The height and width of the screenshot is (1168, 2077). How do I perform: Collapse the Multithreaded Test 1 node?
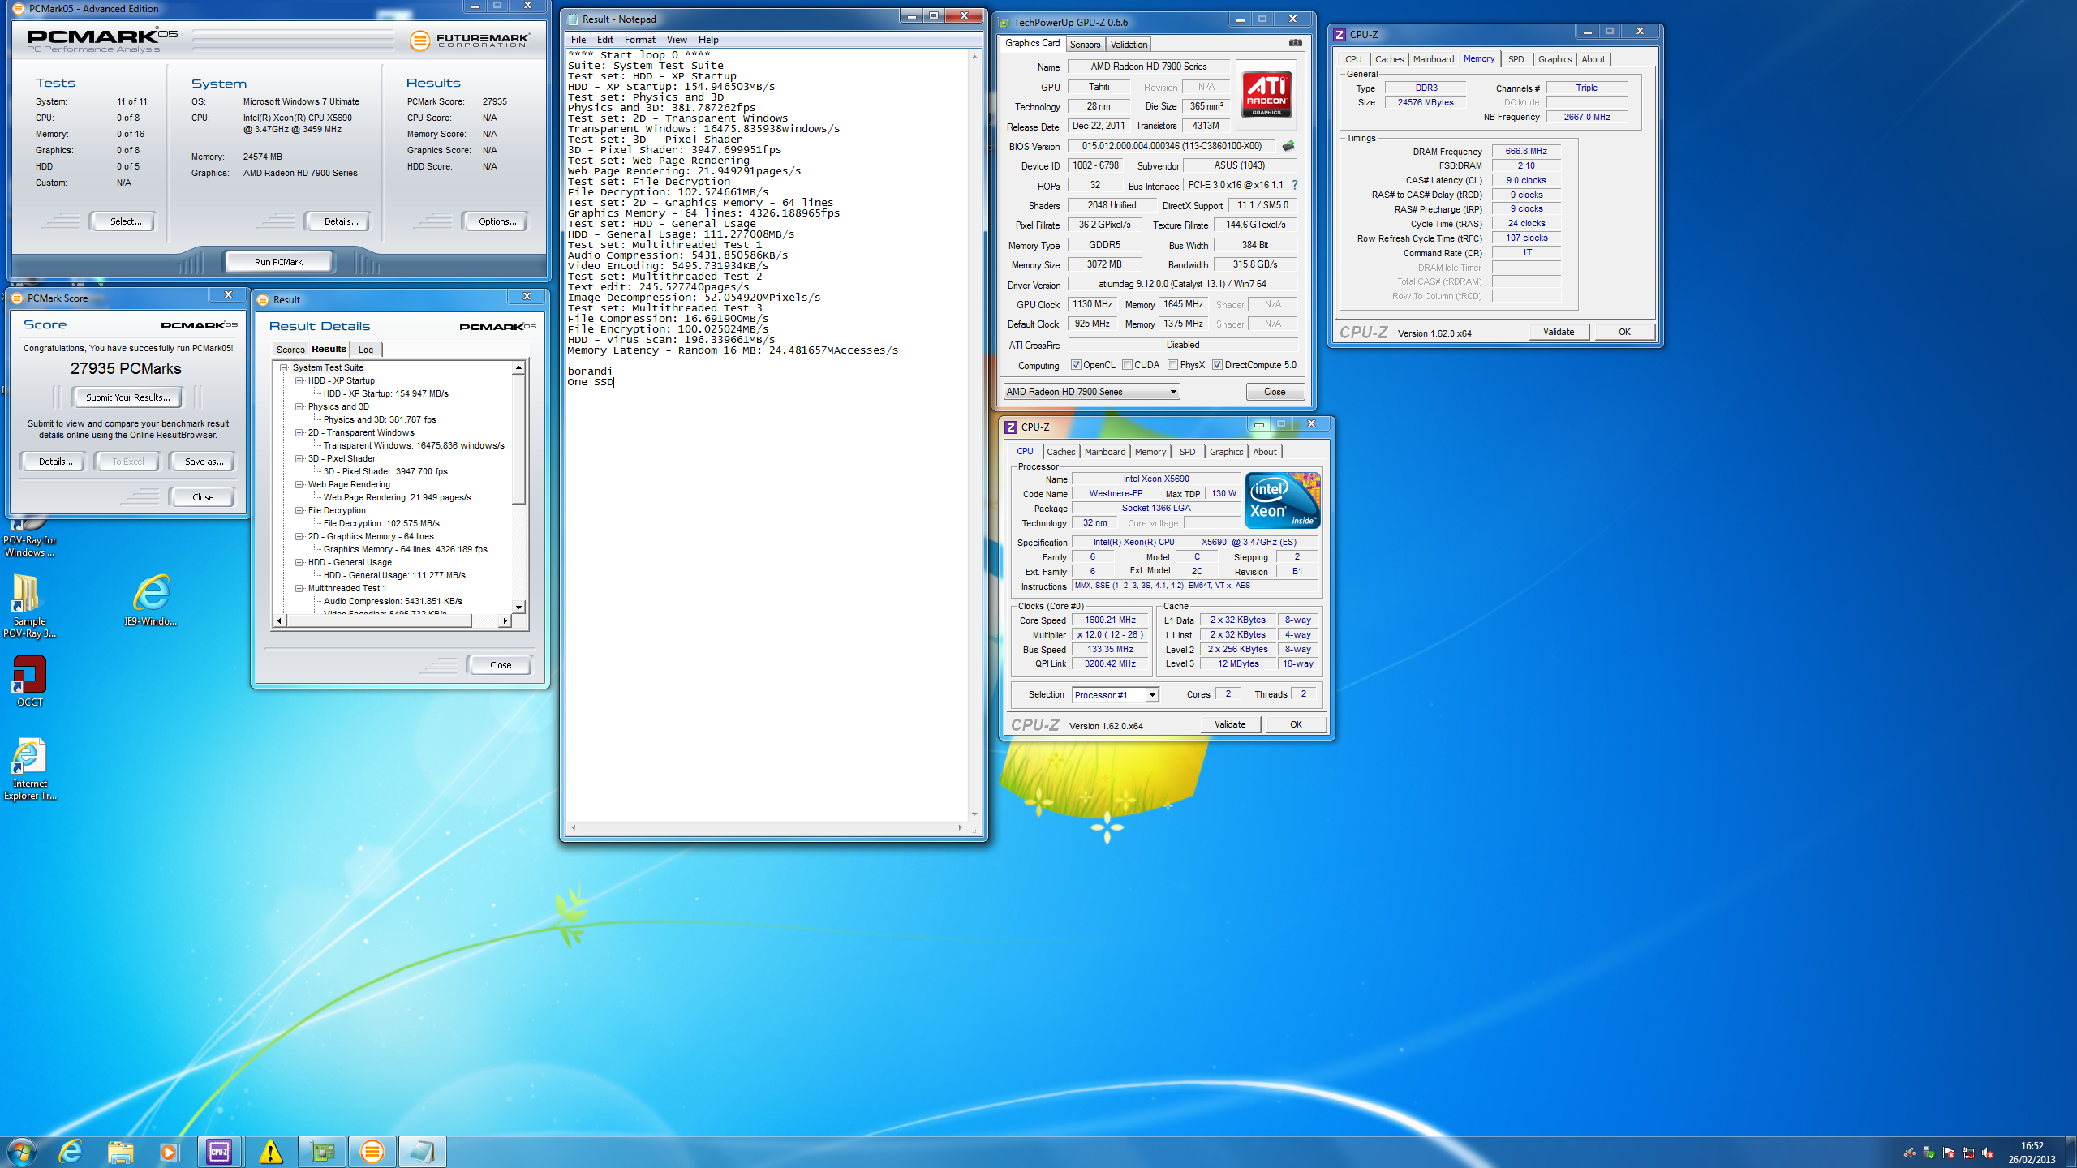click(x=299, y=588)
